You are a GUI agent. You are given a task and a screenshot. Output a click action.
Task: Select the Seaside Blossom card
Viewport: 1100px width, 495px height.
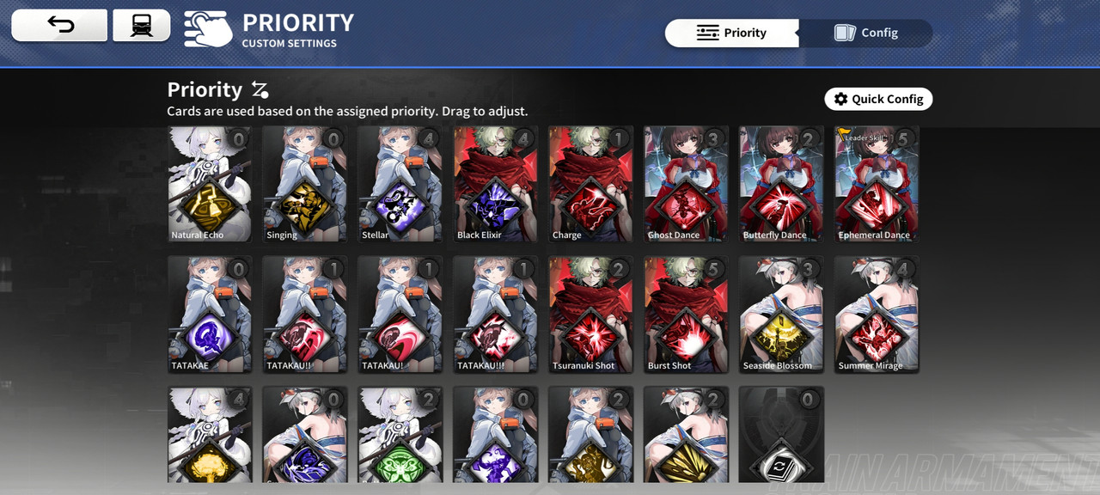pyautogui.click(x=781, y=315)
